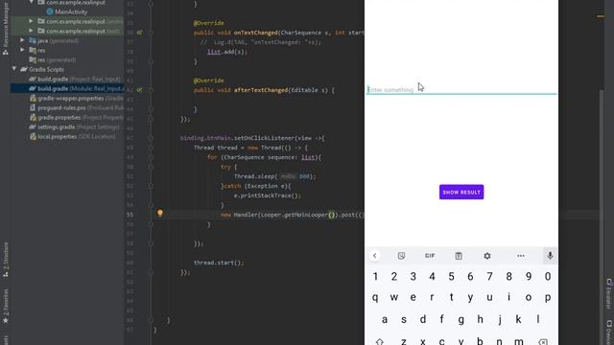Tap the a key on keyboard

pos(385,319)
